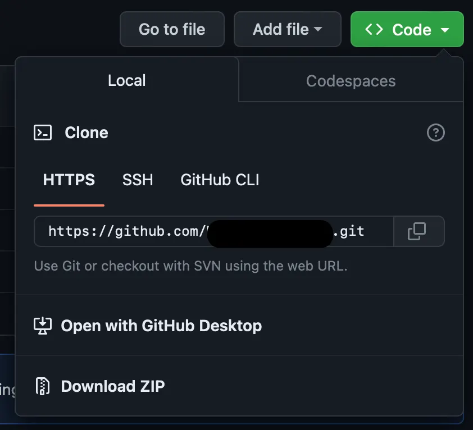Click the terminal icon beside Clone
Screen dimensions: 473x430
[x=43, y=132]
